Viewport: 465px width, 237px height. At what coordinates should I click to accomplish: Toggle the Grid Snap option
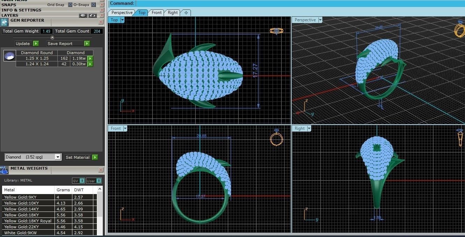pyautogui.click(x=70, y=5)
